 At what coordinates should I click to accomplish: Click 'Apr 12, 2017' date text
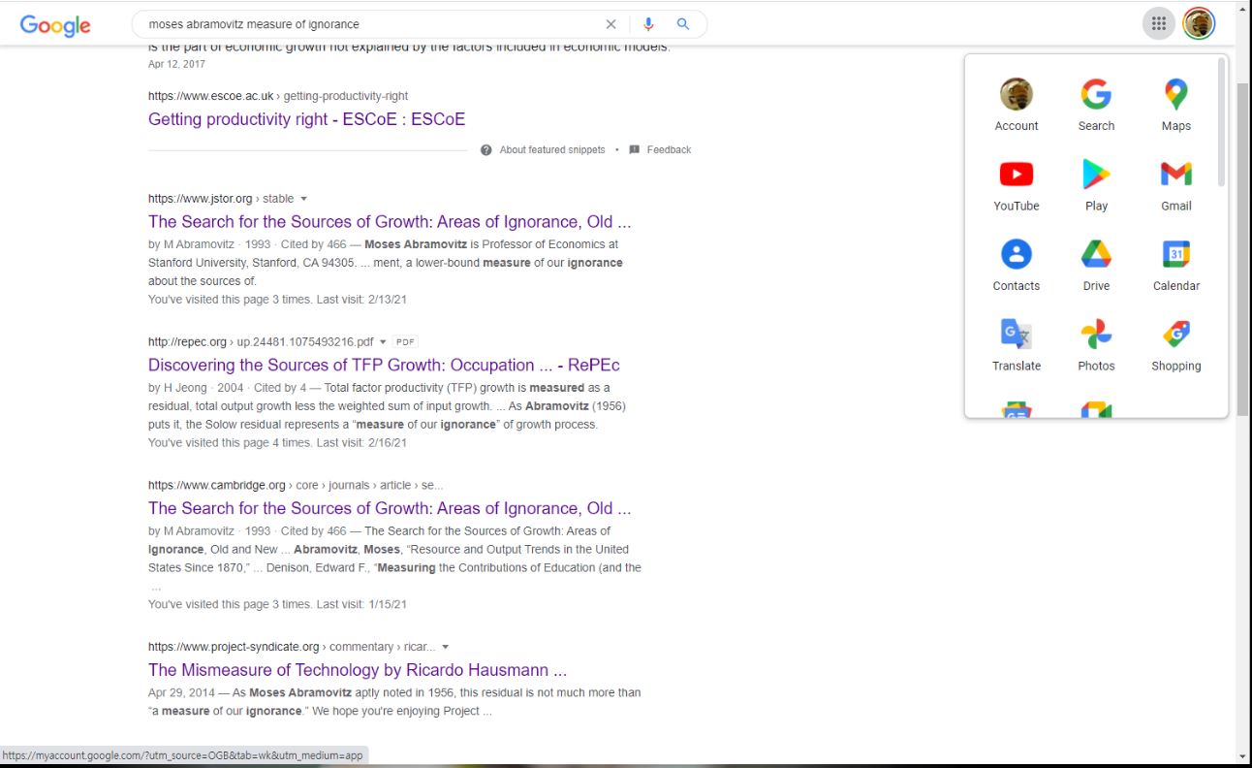point(176,64)
